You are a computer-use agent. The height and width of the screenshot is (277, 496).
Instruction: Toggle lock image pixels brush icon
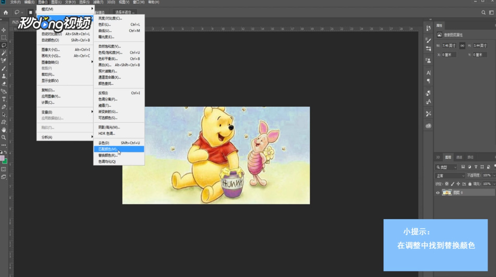point(452,184)
